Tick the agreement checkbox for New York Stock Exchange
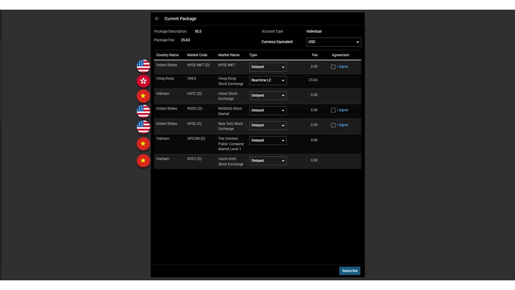The height and width of the screenshot is (290, 515). (x=333, y=125)
